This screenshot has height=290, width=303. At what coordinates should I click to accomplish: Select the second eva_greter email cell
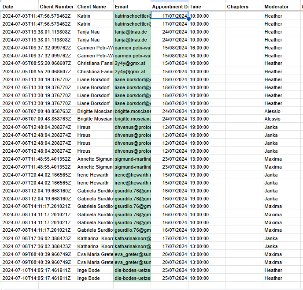[x=132, y=262]
